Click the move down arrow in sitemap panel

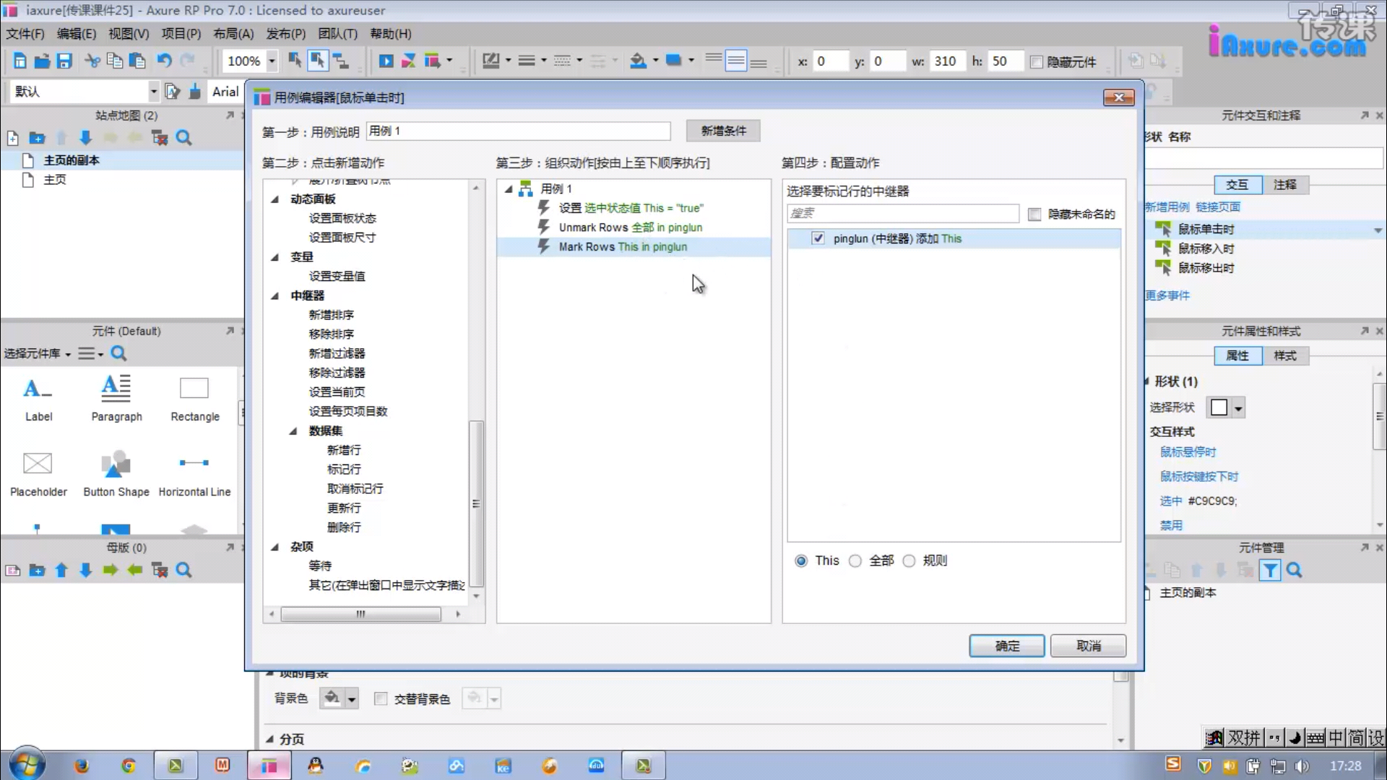(85, 138)
